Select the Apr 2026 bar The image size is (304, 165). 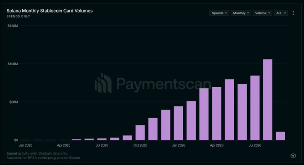[x=216, y=114]
